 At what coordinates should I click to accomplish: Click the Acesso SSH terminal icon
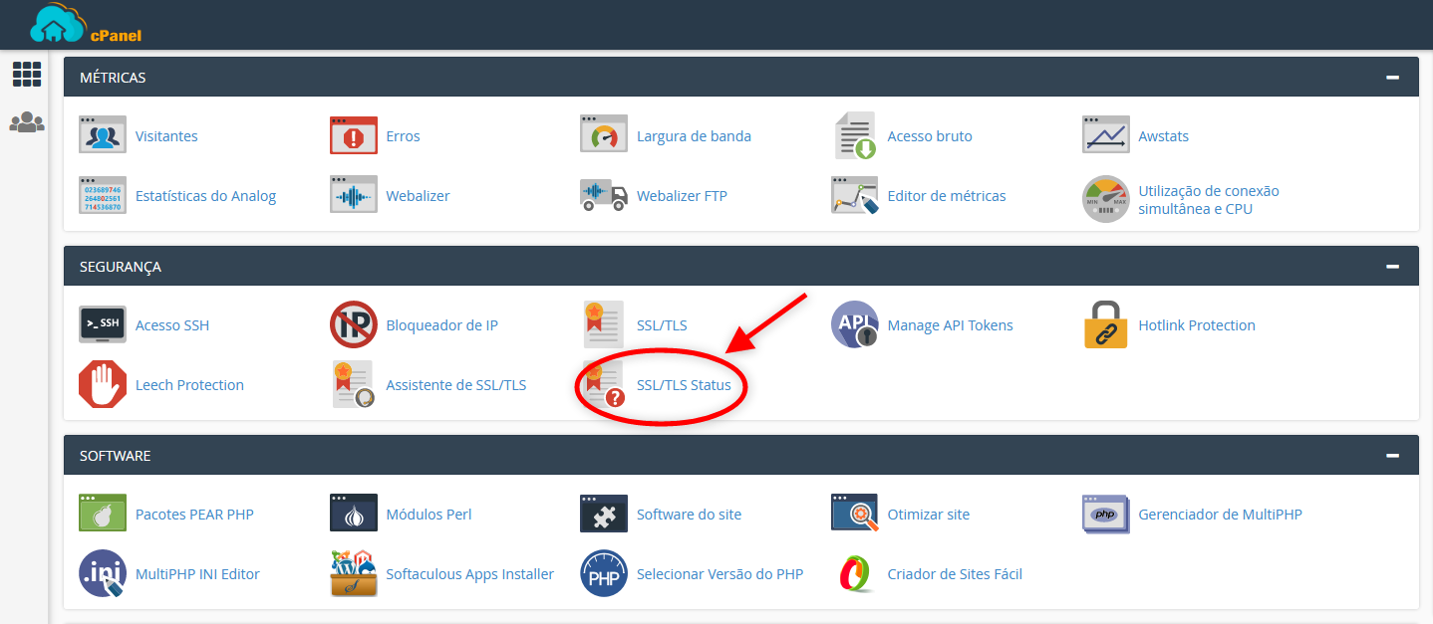tap(103, 325)
